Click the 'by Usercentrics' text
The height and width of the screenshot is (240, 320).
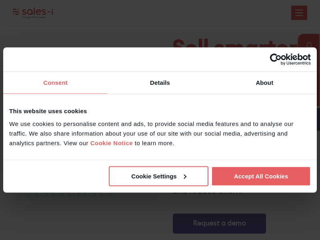coord(296,63)
